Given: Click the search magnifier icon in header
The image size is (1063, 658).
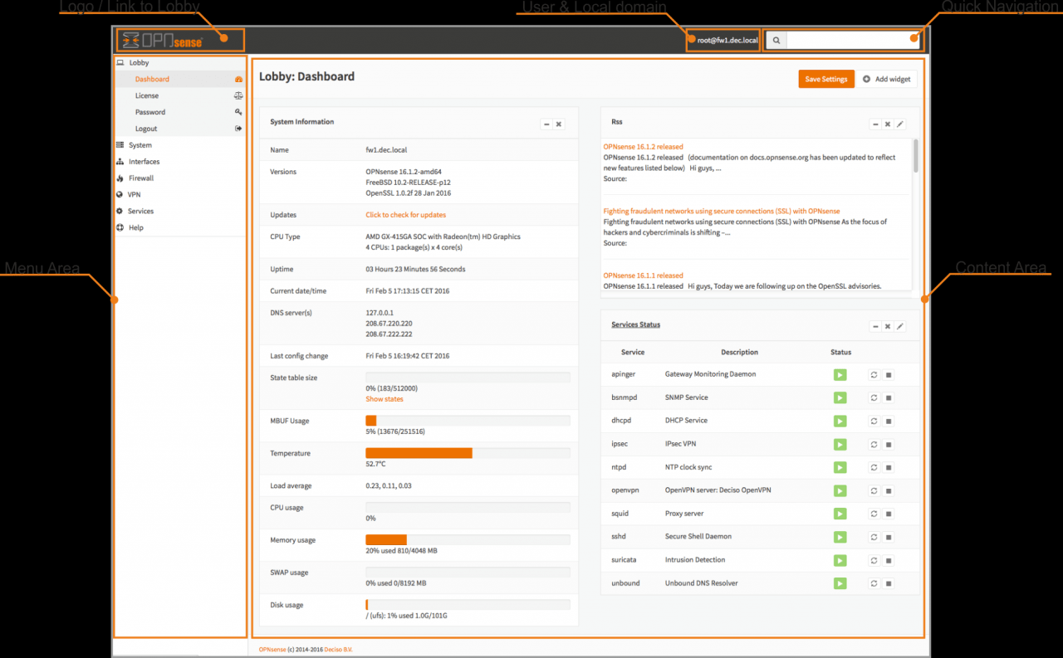Looking at the screenshot, I should pyautogui.click(x=776, y=40).
